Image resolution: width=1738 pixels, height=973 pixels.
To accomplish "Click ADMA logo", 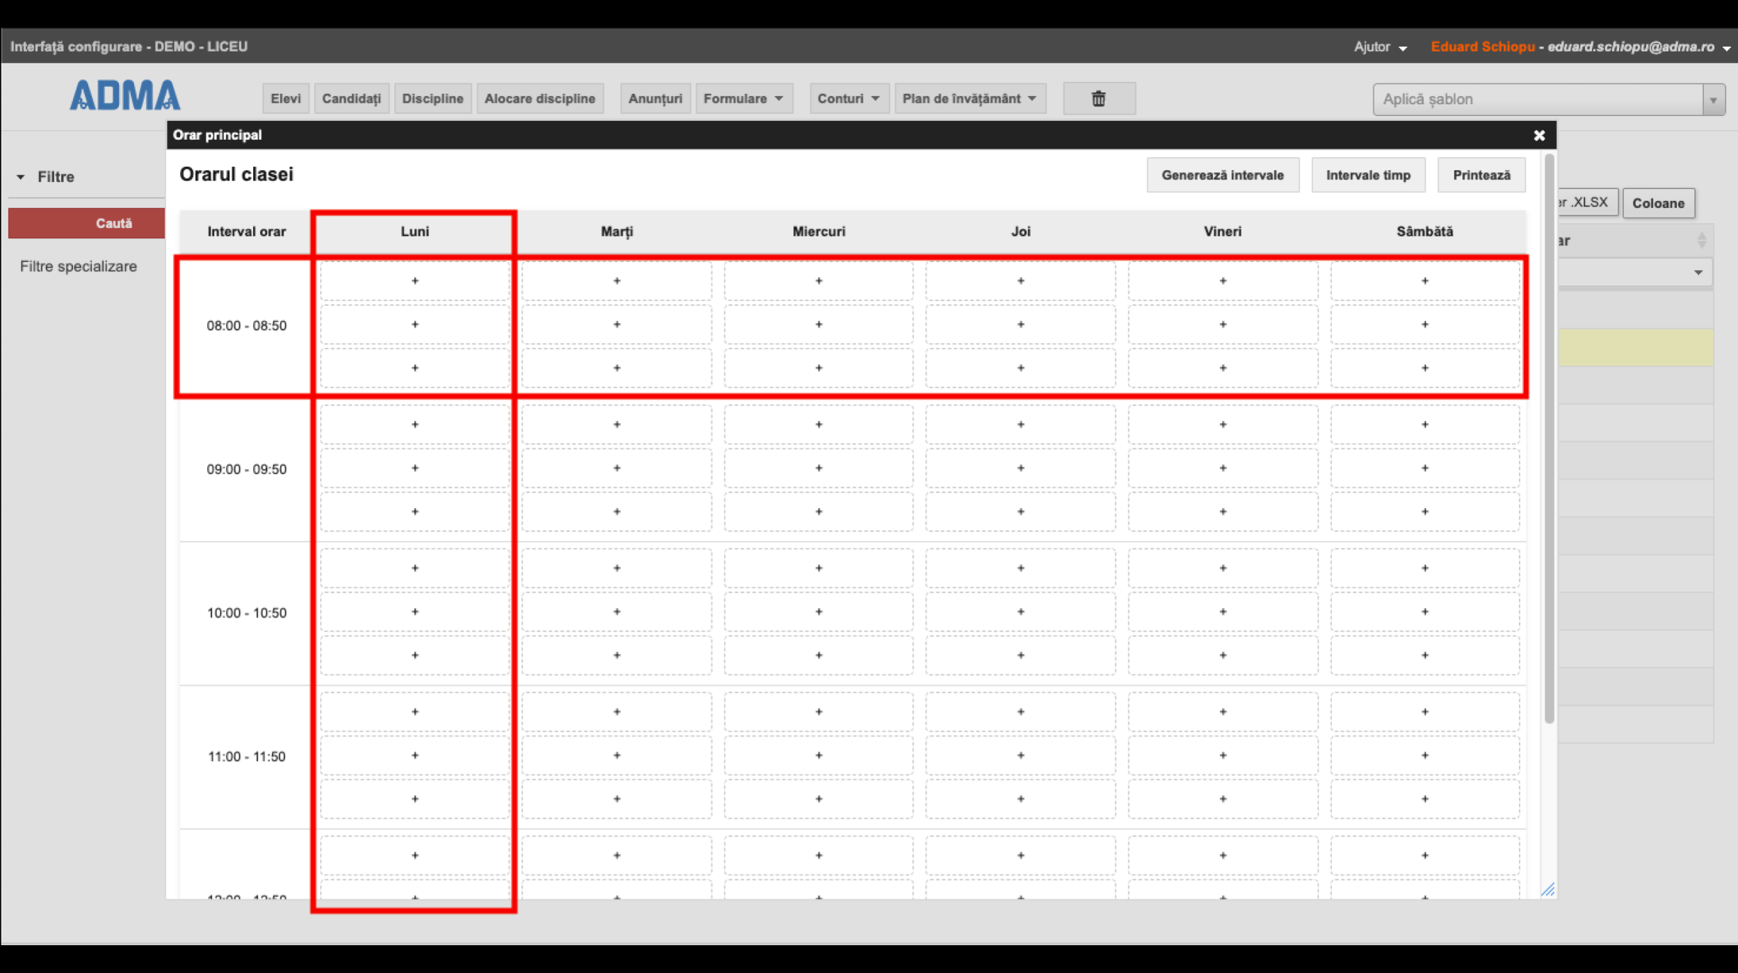I will pos(125,96).
